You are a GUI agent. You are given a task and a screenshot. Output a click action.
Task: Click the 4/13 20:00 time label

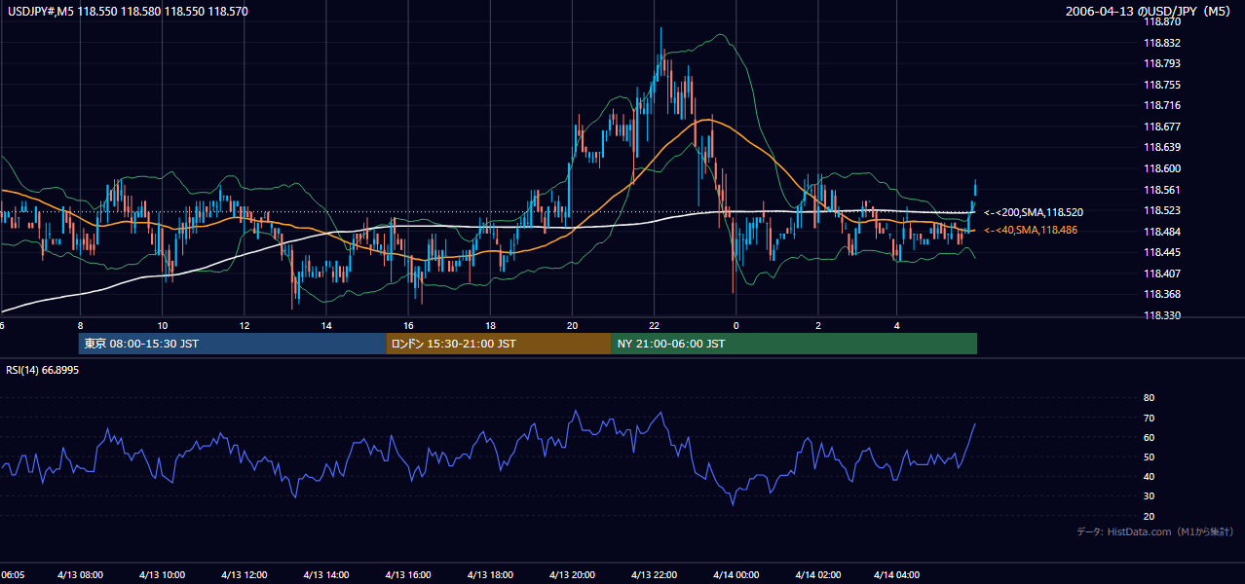click(x=572, y=575)
